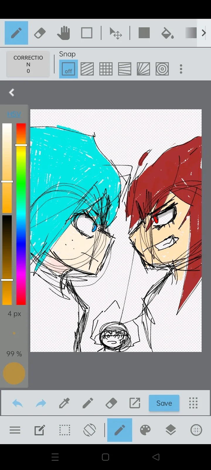Open Android recent apps

tap(55, 457)
